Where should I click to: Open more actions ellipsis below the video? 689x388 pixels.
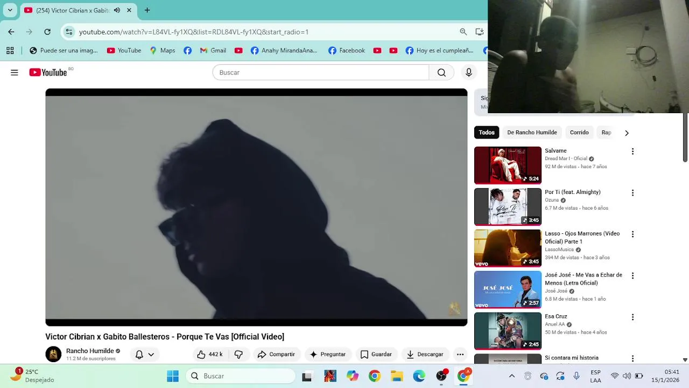(460, 354)
